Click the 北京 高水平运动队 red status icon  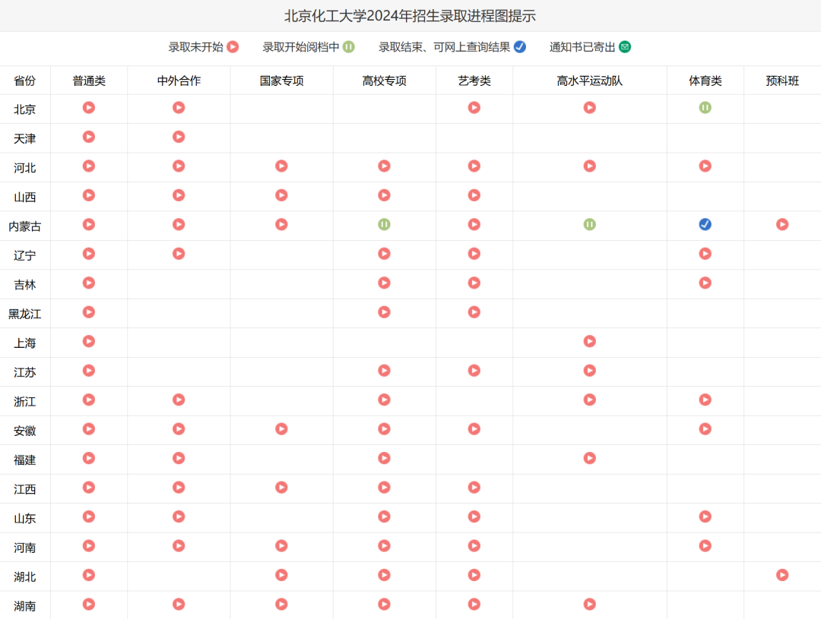coord(590,108)
